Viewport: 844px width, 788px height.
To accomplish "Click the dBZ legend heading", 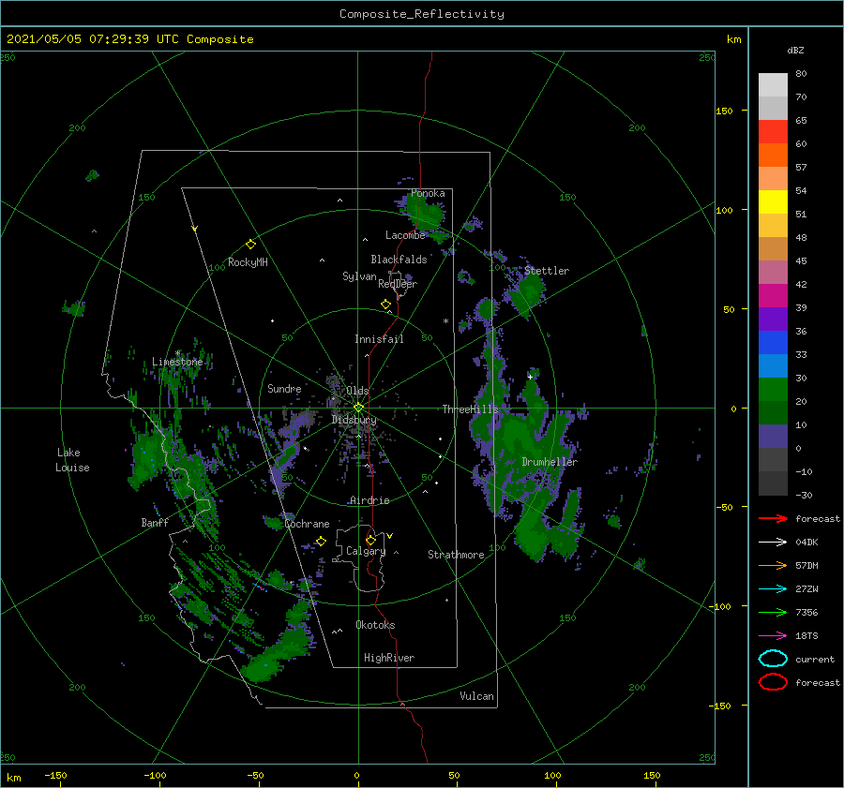I will click(795, 50).
